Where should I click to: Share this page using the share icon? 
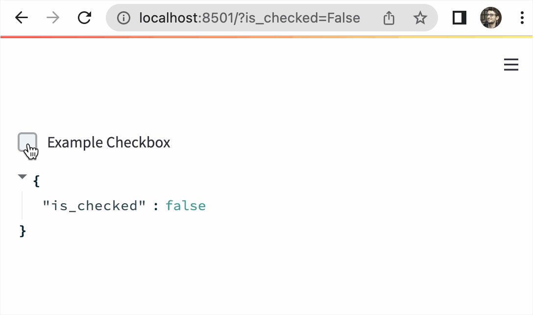388,18
